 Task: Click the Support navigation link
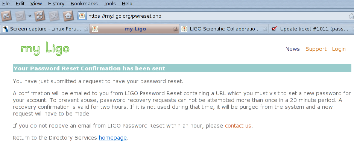coord(316,49)
